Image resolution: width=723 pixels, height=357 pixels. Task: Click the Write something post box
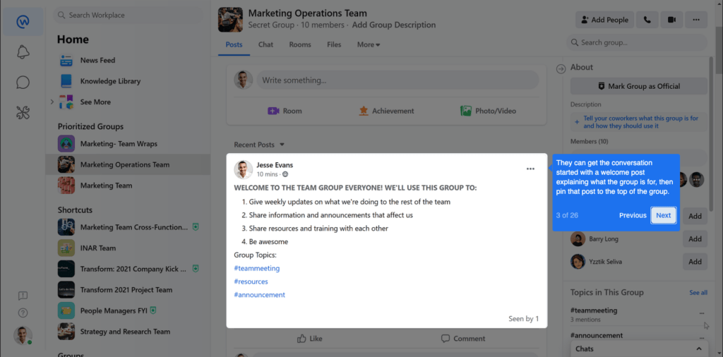click(398, 80)
